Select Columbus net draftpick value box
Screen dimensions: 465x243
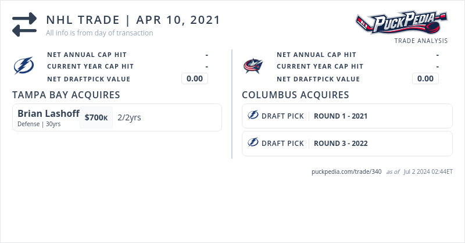[x=425, y=78]
